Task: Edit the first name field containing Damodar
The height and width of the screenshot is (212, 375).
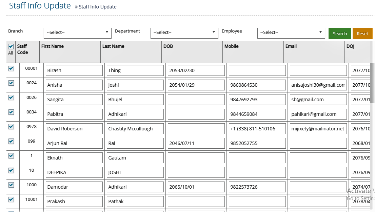Action: click(74, 187)
